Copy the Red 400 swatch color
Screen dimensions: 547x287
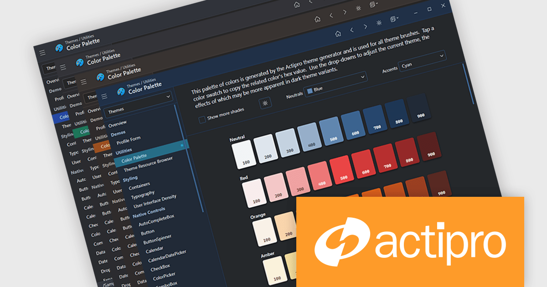319,175
